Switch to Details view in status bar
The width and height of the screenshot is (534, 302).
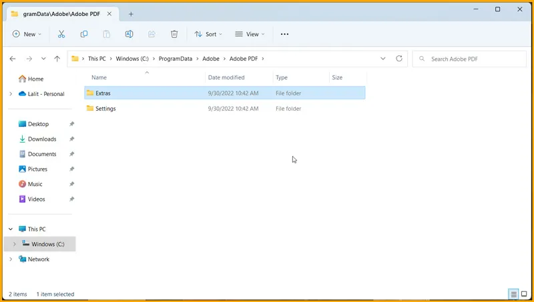[x=513, y=294]
